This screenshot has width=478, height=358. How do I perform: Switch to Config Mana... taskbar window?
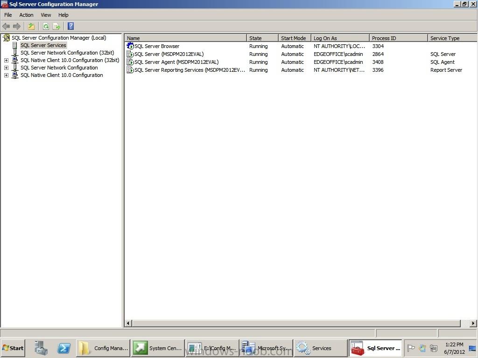103,348
